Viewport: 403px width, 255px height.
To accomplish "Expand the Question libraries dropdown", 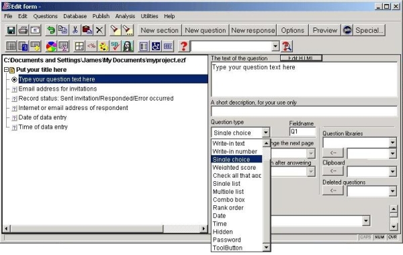I will click(392, 142).
